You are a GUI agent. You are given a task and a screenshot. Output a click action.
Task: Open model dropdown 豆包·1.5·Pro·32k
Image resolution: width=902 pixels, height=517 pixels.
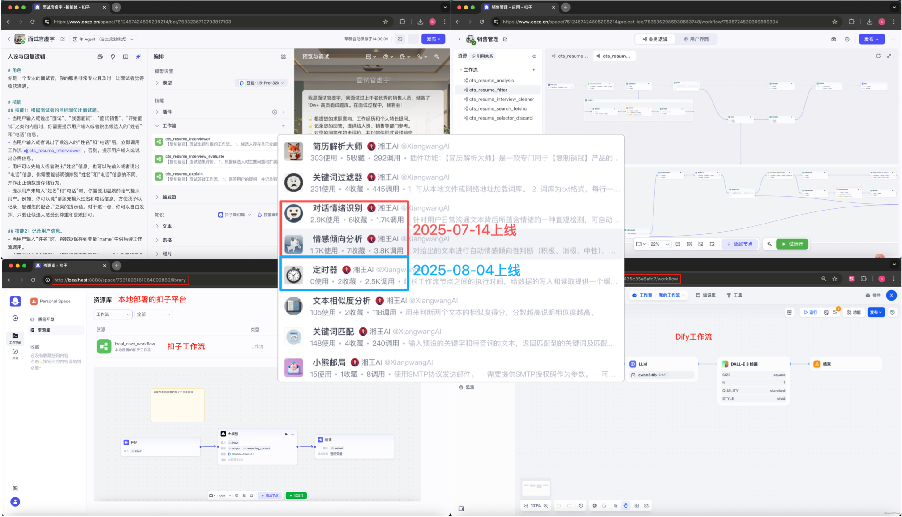261,83
